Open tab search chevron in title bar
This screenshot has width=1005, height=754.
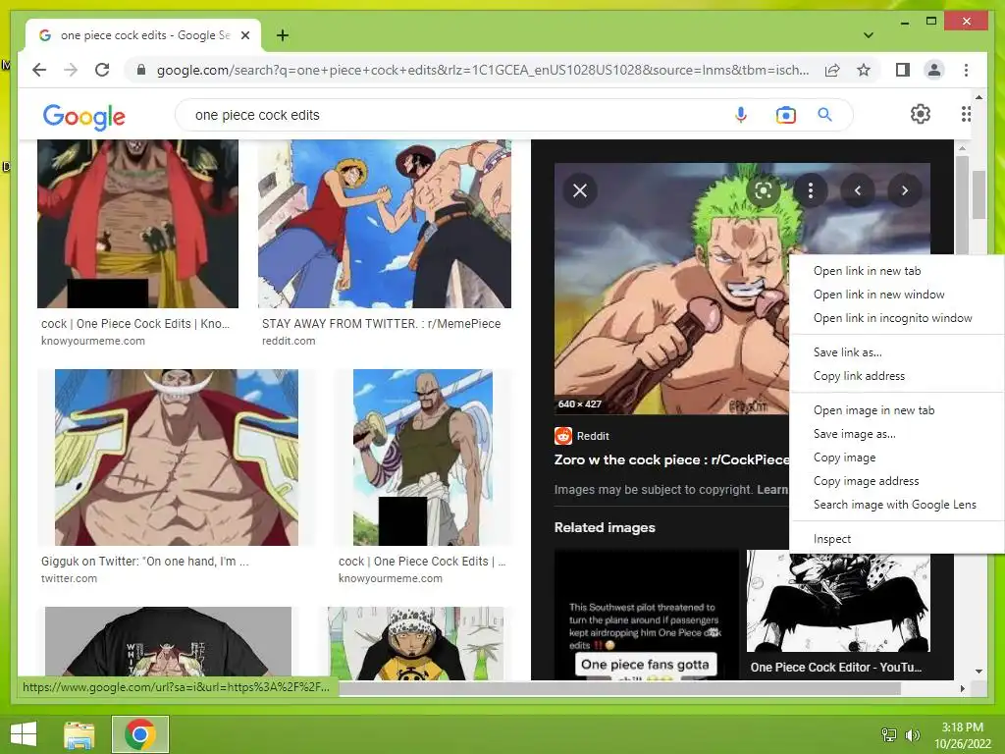868,35
